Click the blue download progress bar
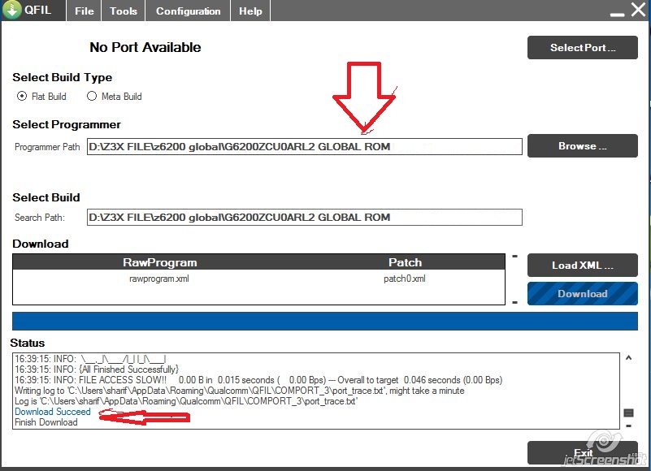 pyautogui.click(x=325, y=322)
